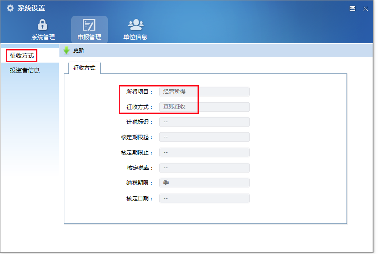
Task: Focus the 计税标识 field
Action: point(204,122)
